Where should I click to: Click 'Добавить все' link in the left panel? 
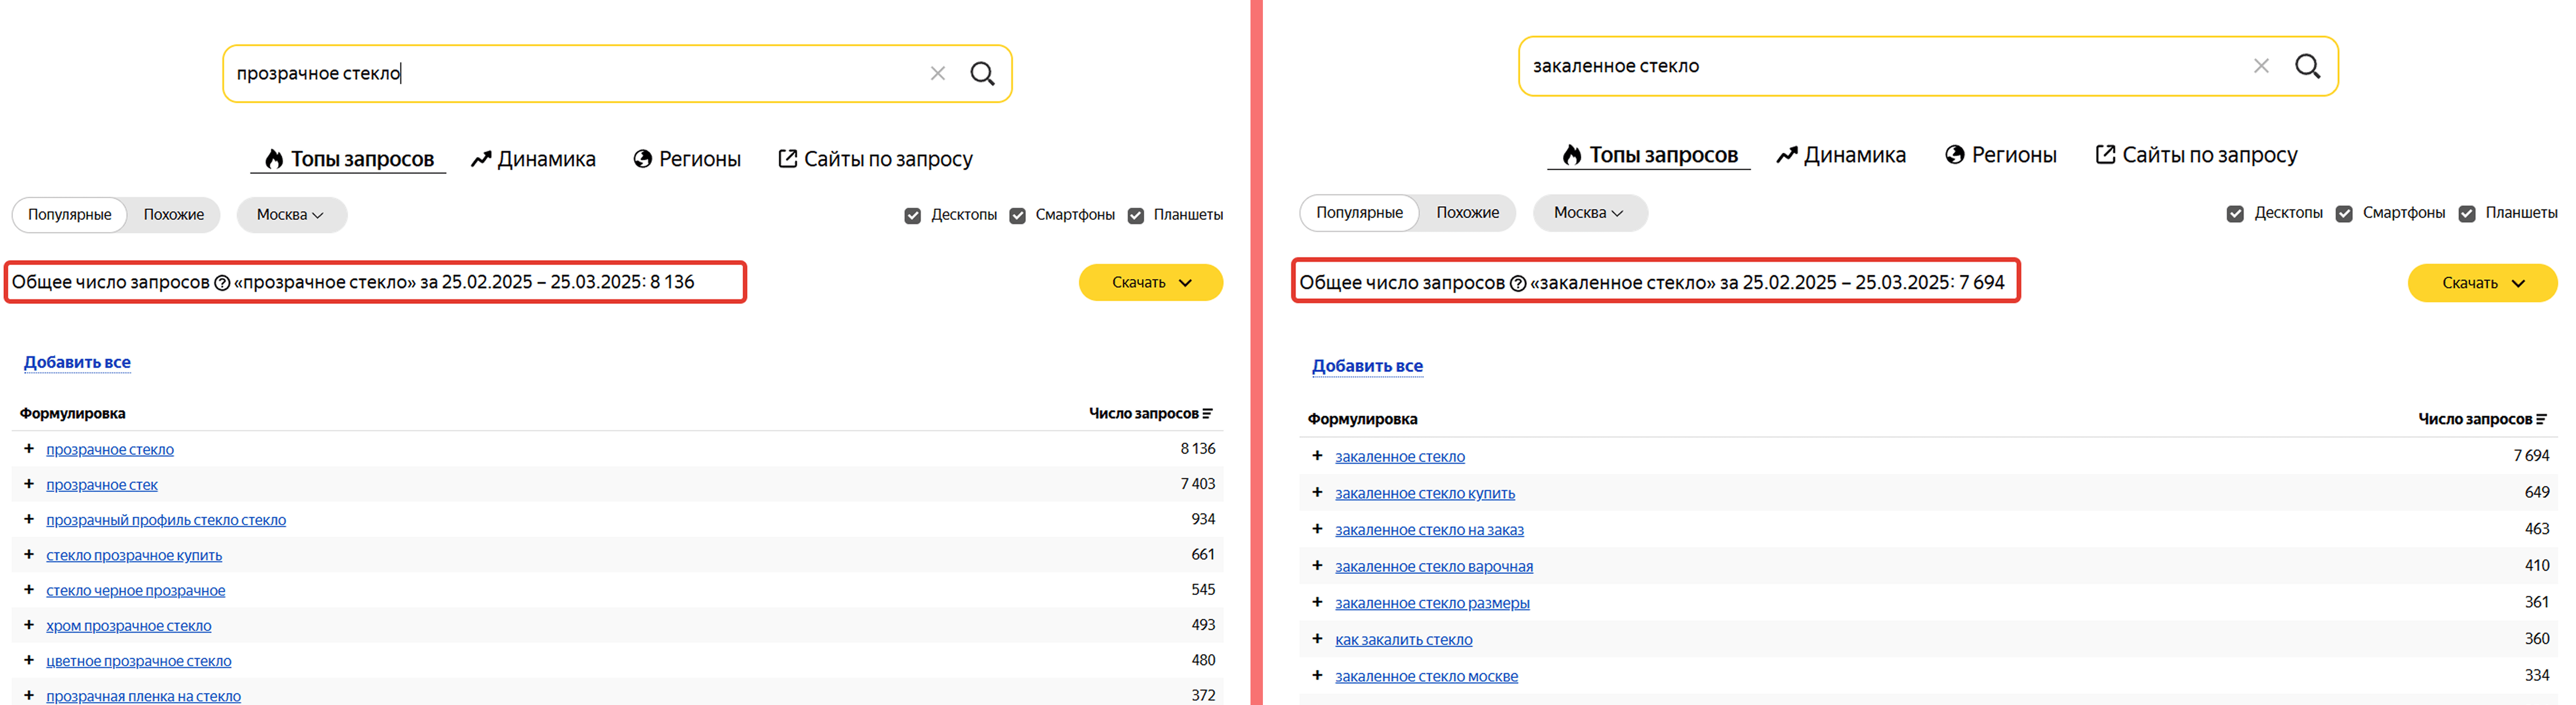point(77,362)
